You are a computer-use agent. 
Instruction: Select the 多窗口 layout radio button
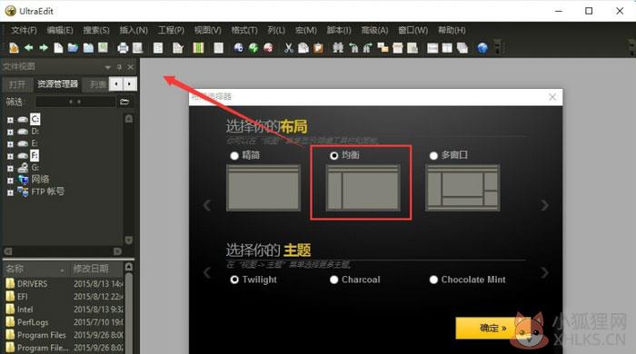(433, 155)
